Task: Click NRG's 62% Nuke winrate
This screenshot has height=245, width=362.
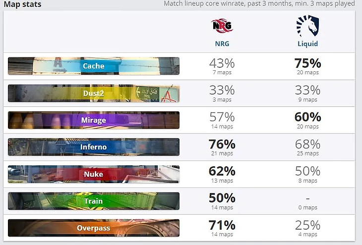Action: pyautogui.click(x=222, y=171)
